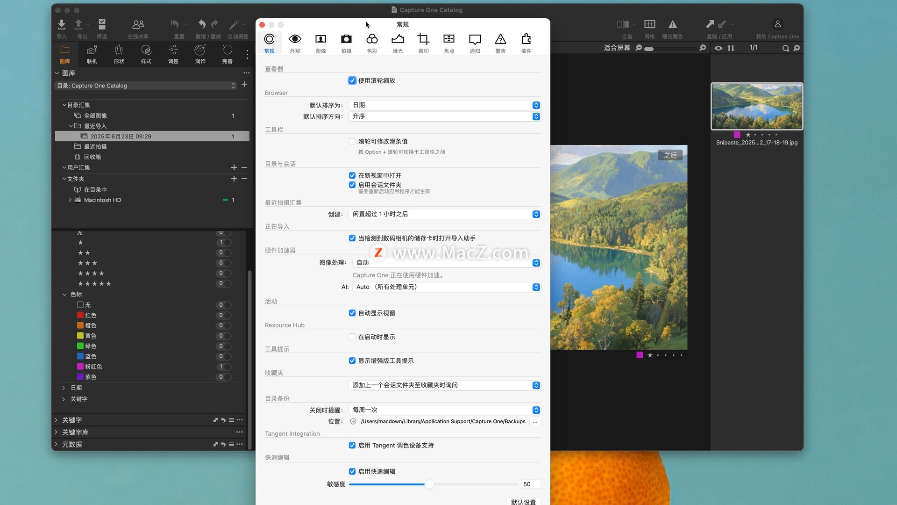897x505 pixels.
Task: Select the Shape (形状) tool tab
Action: tap(119, 54)
